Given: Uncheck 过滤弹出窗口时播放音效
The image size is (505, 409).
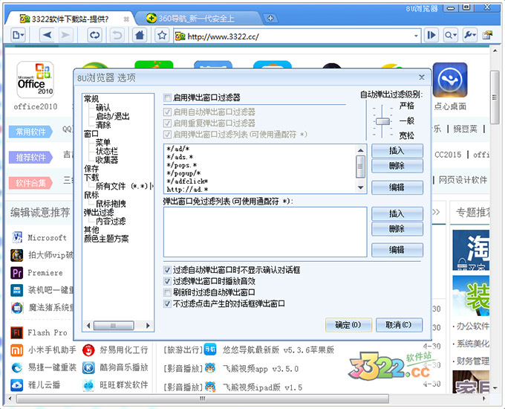Looking at the screenshot, I should click(x=167, y=281).
